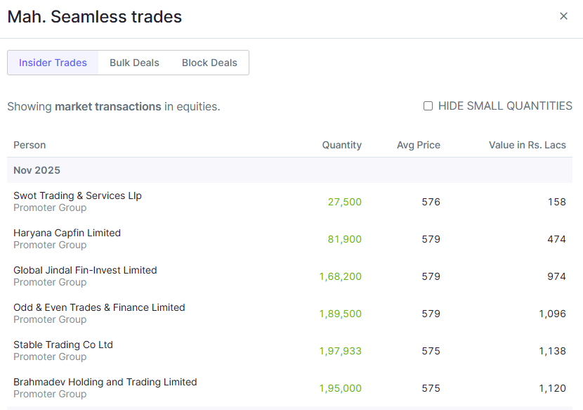The width and height of the screenshot is (583, 410).
Task: Enable the Hide Small Quantities checkbox
Action: (428, 106)
